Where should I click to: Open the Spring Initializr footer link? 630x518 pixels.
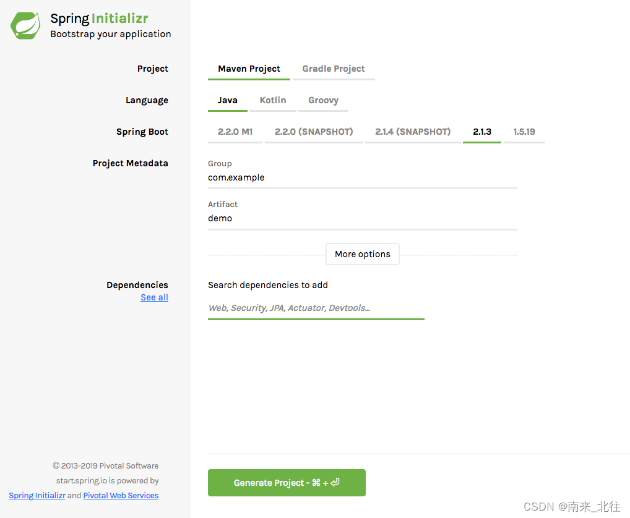[x=37, y=495]
